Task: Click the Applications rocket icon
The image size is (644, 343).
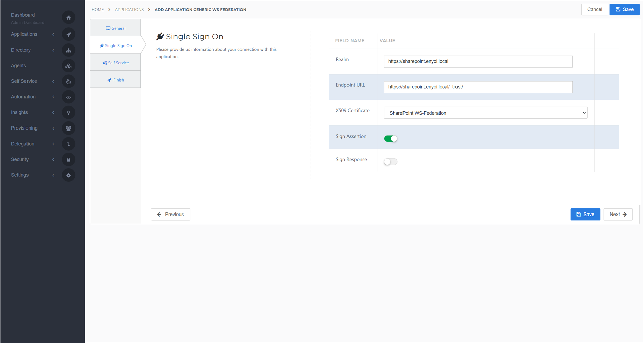Action: [68, 34]
